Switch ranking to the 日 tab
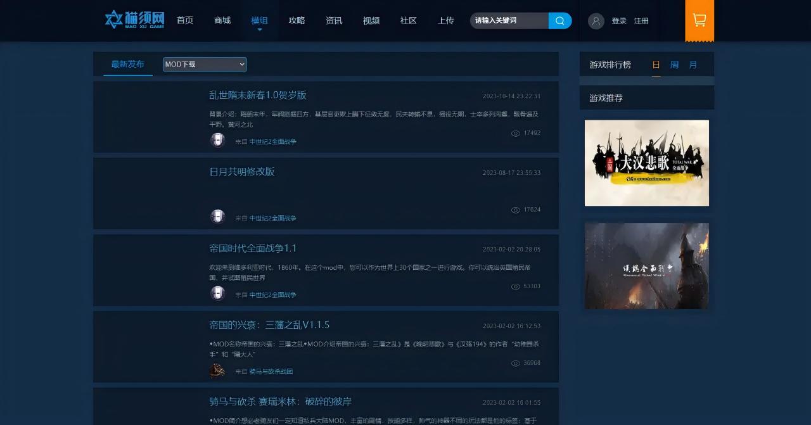This screenshot has width=811, height=425. pos(656,65)
